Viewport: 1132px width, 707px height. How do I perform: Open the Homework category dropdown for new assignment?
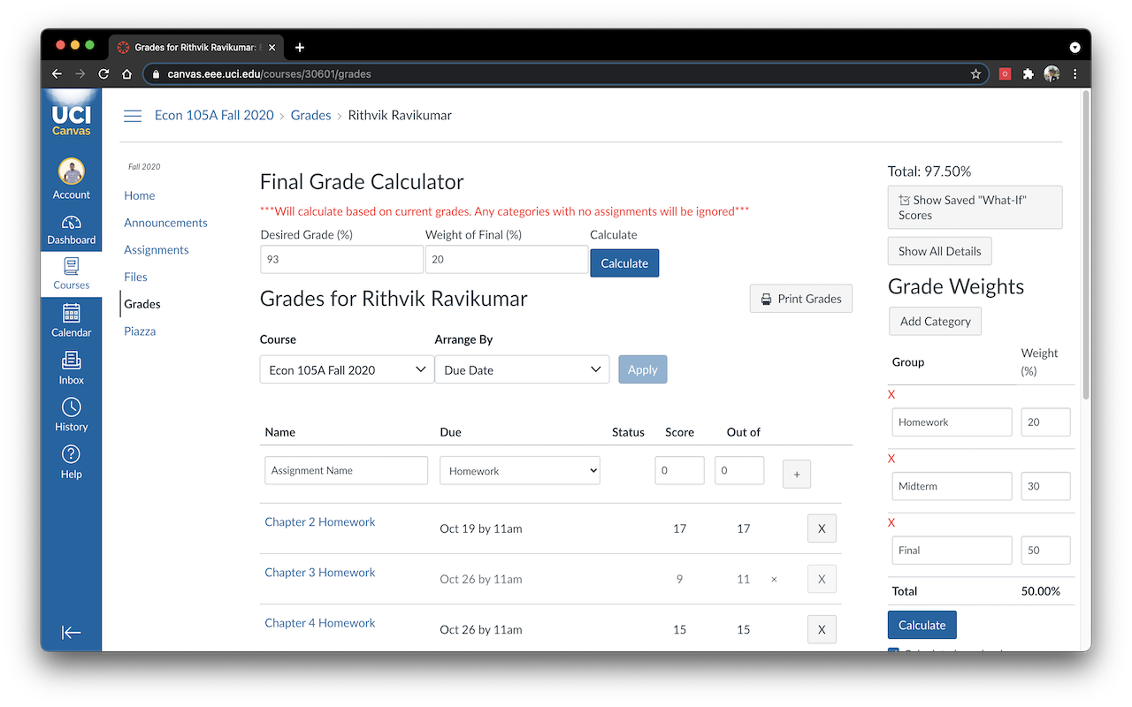(x=520, y=471)
